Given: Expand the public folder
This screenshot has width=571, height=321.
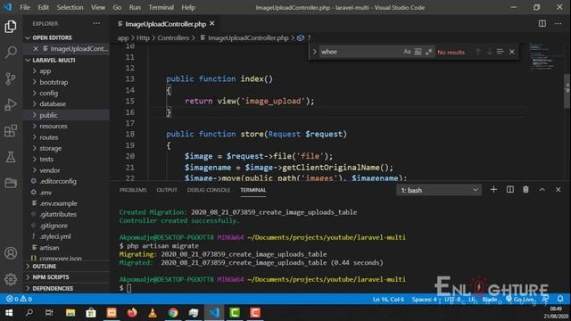Looking at the screenshot, I should [48, 115].
